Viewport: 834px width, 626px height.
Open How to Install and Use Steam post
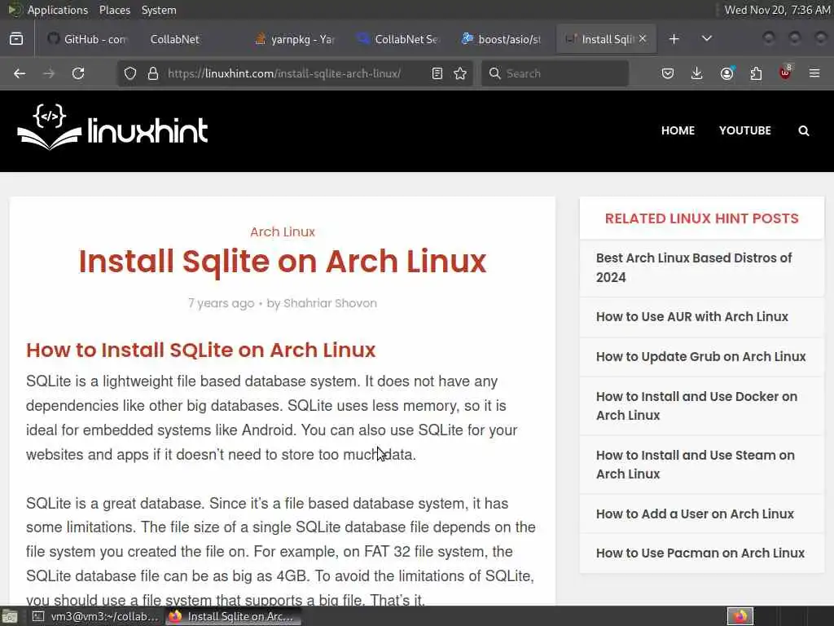pyautogui.click(x=696, y=464)
